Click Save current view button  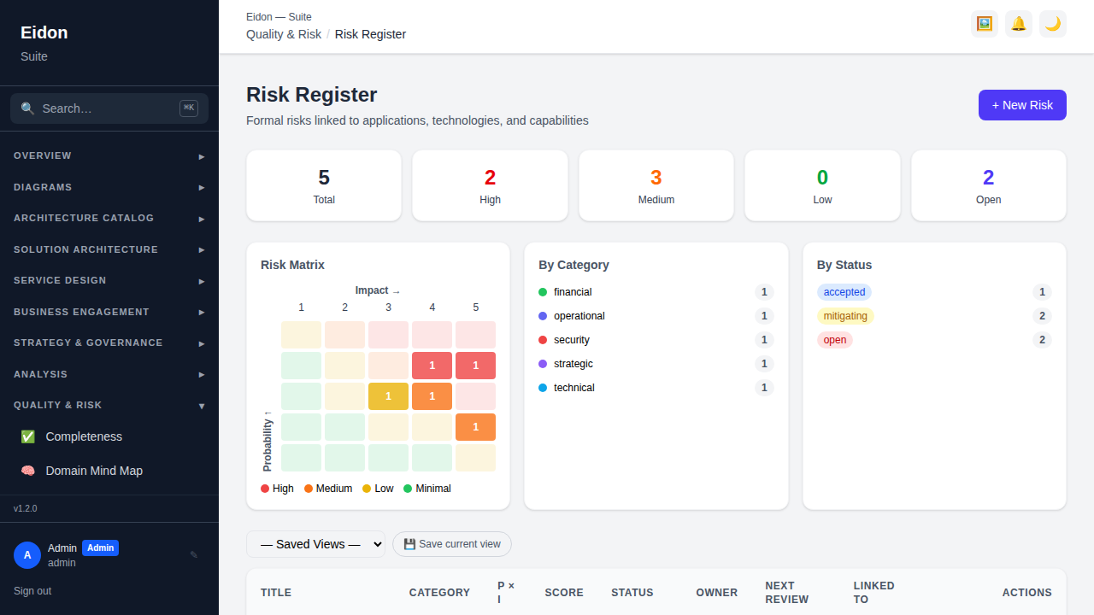click(452, 544)
